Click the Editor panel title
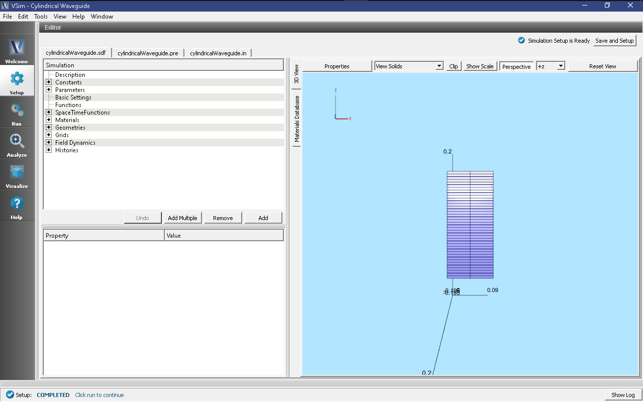The height and width of the screenshot is (402, 643). coord(53,28)
